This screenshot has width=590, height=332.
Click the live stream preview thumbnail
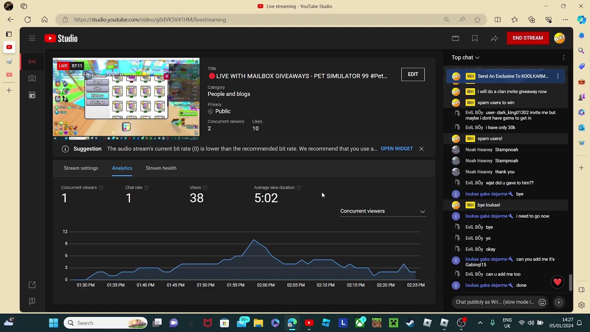click(126, 98)
